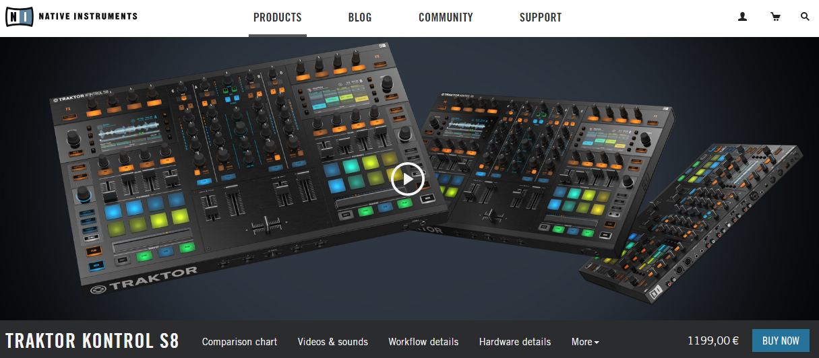Open the shopping cart icon
The width and height of the screenshot is (819, 358).
[775, 17]
